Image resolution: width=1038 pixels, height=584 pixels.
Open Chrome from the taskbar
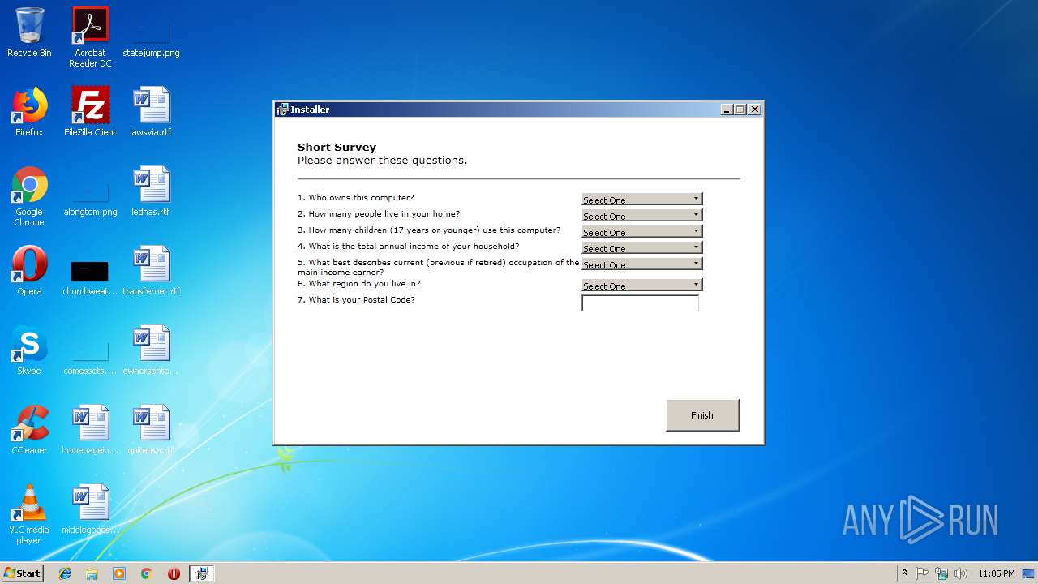click(146, 573)
